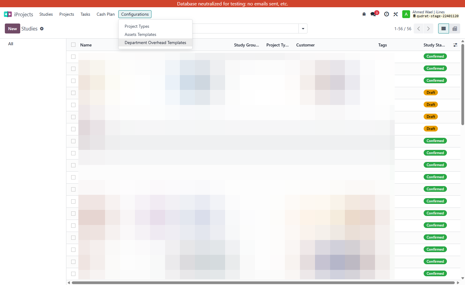This screenshot has height=285, width=465.
Task: Sort by the Tags column header
Action: [382, 45]
